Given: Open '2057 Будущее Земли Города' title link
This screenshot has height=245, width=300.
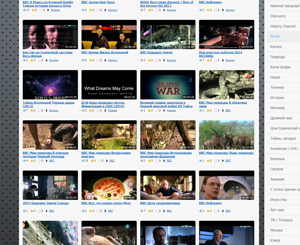Looking at the screenshot, I should tap(45, 203).
